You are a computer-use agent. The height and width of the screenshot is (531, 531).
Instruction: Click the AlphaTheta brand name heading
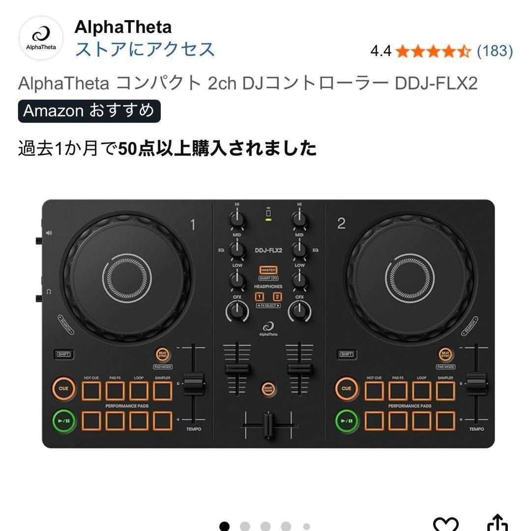[x=123, y=27]
